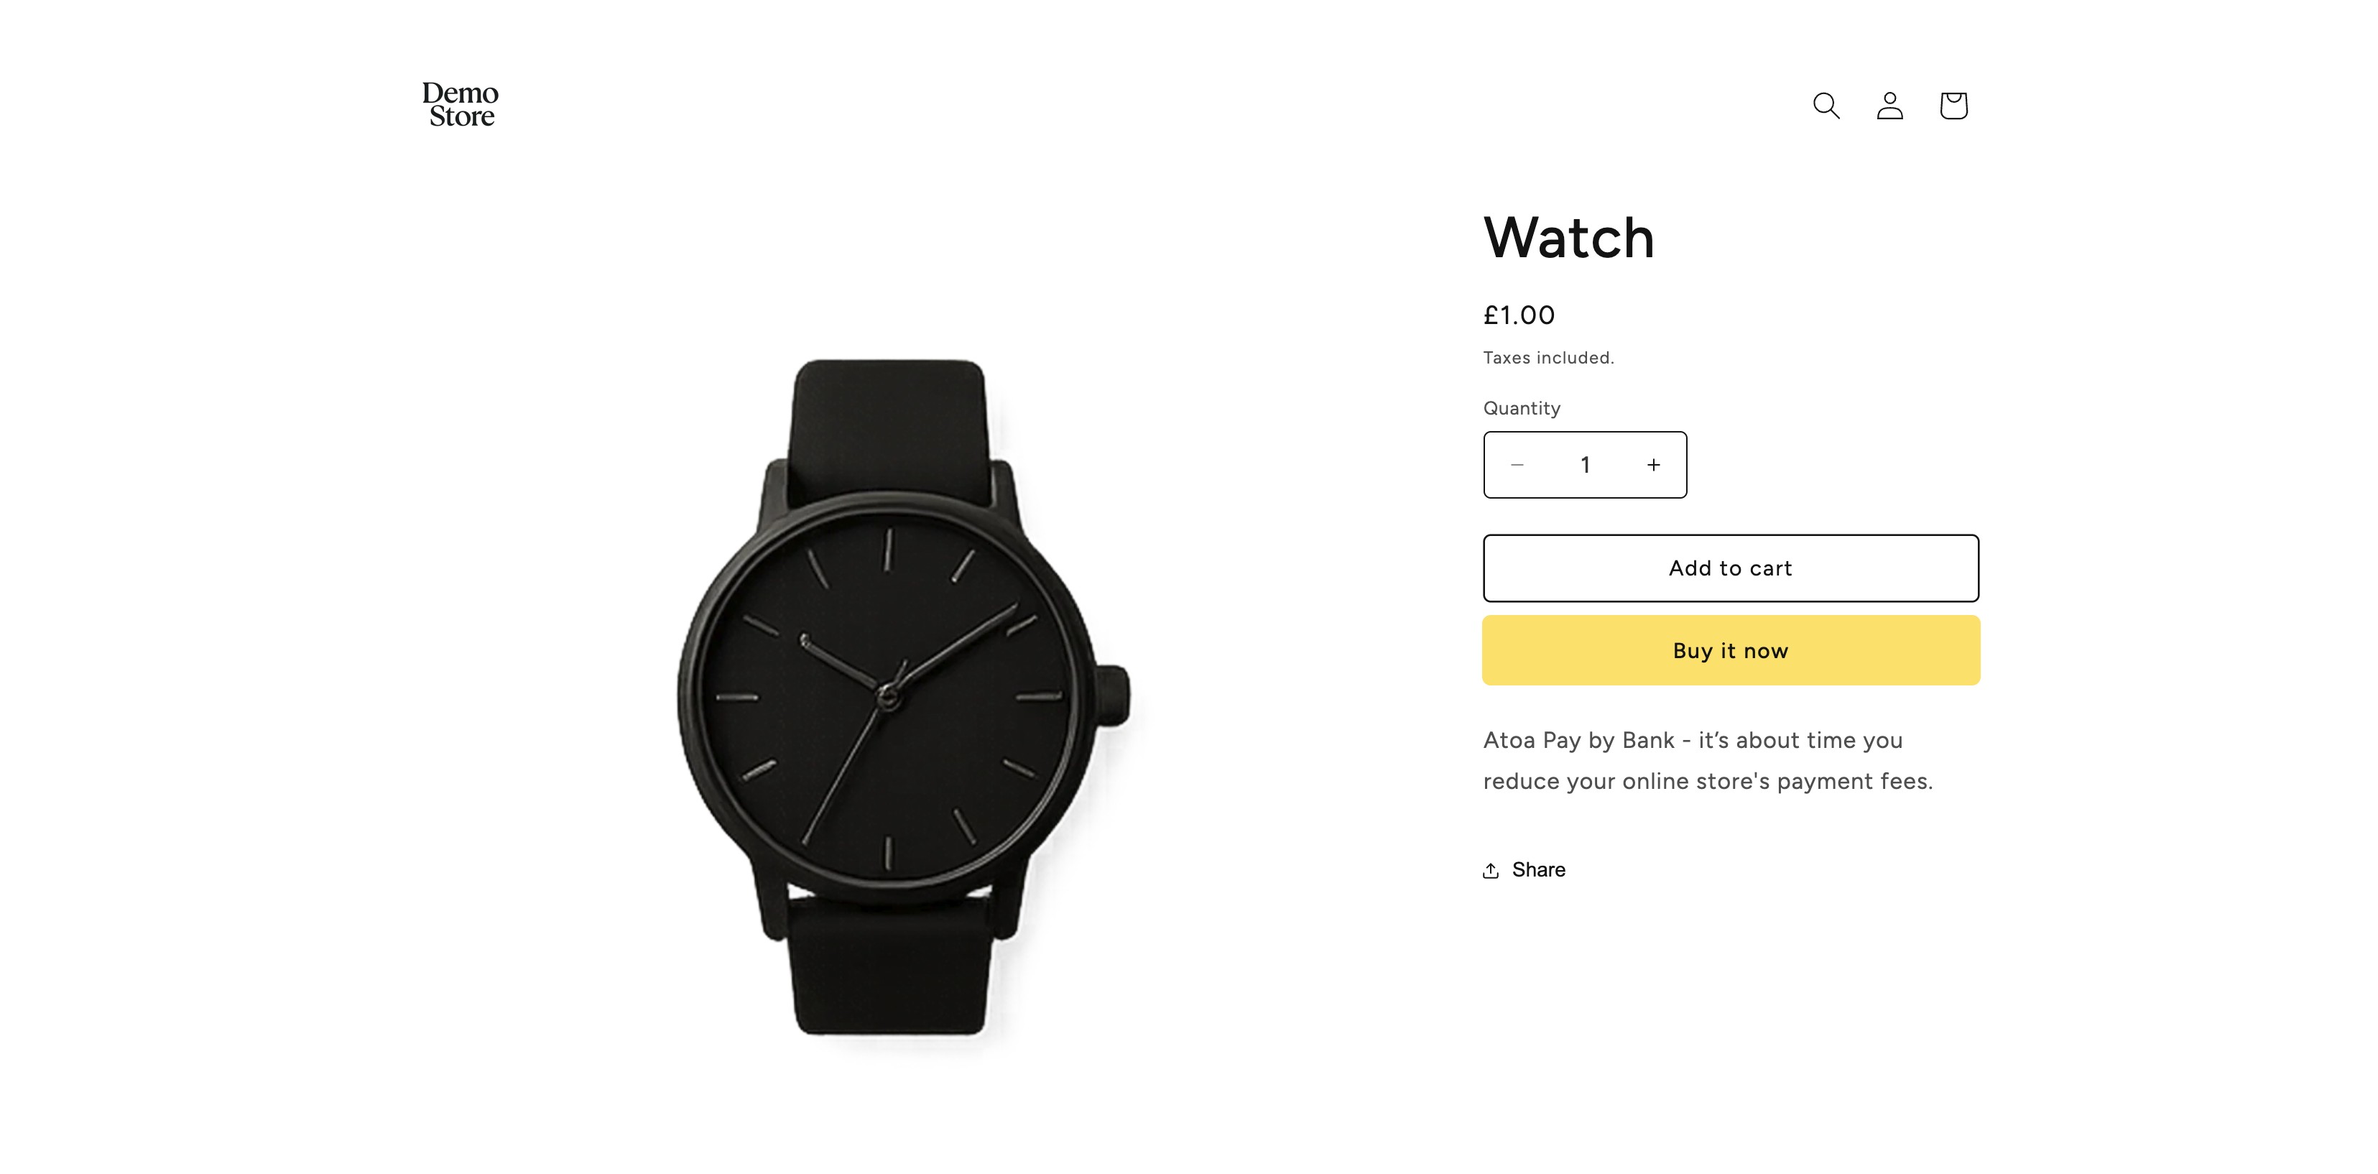
Task: View the shopping cart icon
Action: [1953, 106]
